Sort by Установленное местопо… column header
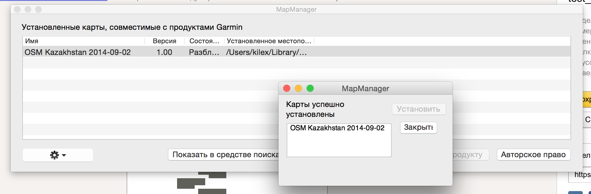This screenshot has width=591, height=194. point(269,41)
